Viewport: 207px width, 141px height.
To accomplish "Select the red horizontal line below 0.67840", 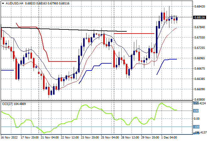I will [134, 34].
